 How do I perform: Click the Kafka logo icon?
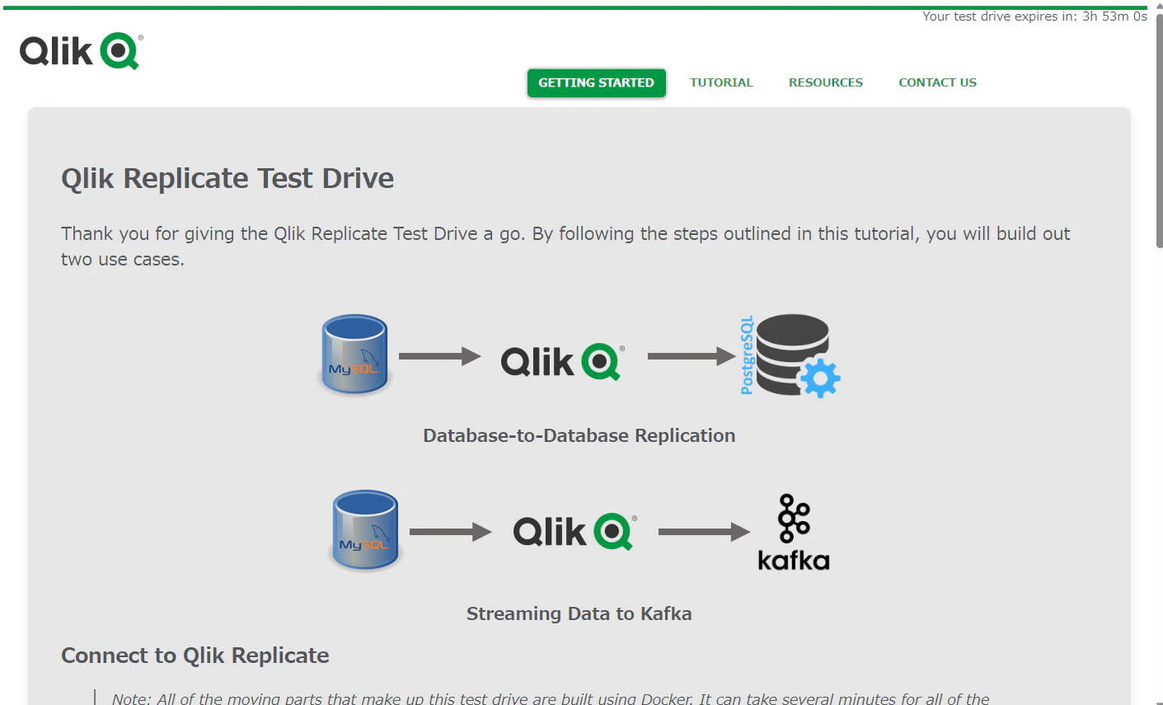pyautogui.click(x=794, y=532)
